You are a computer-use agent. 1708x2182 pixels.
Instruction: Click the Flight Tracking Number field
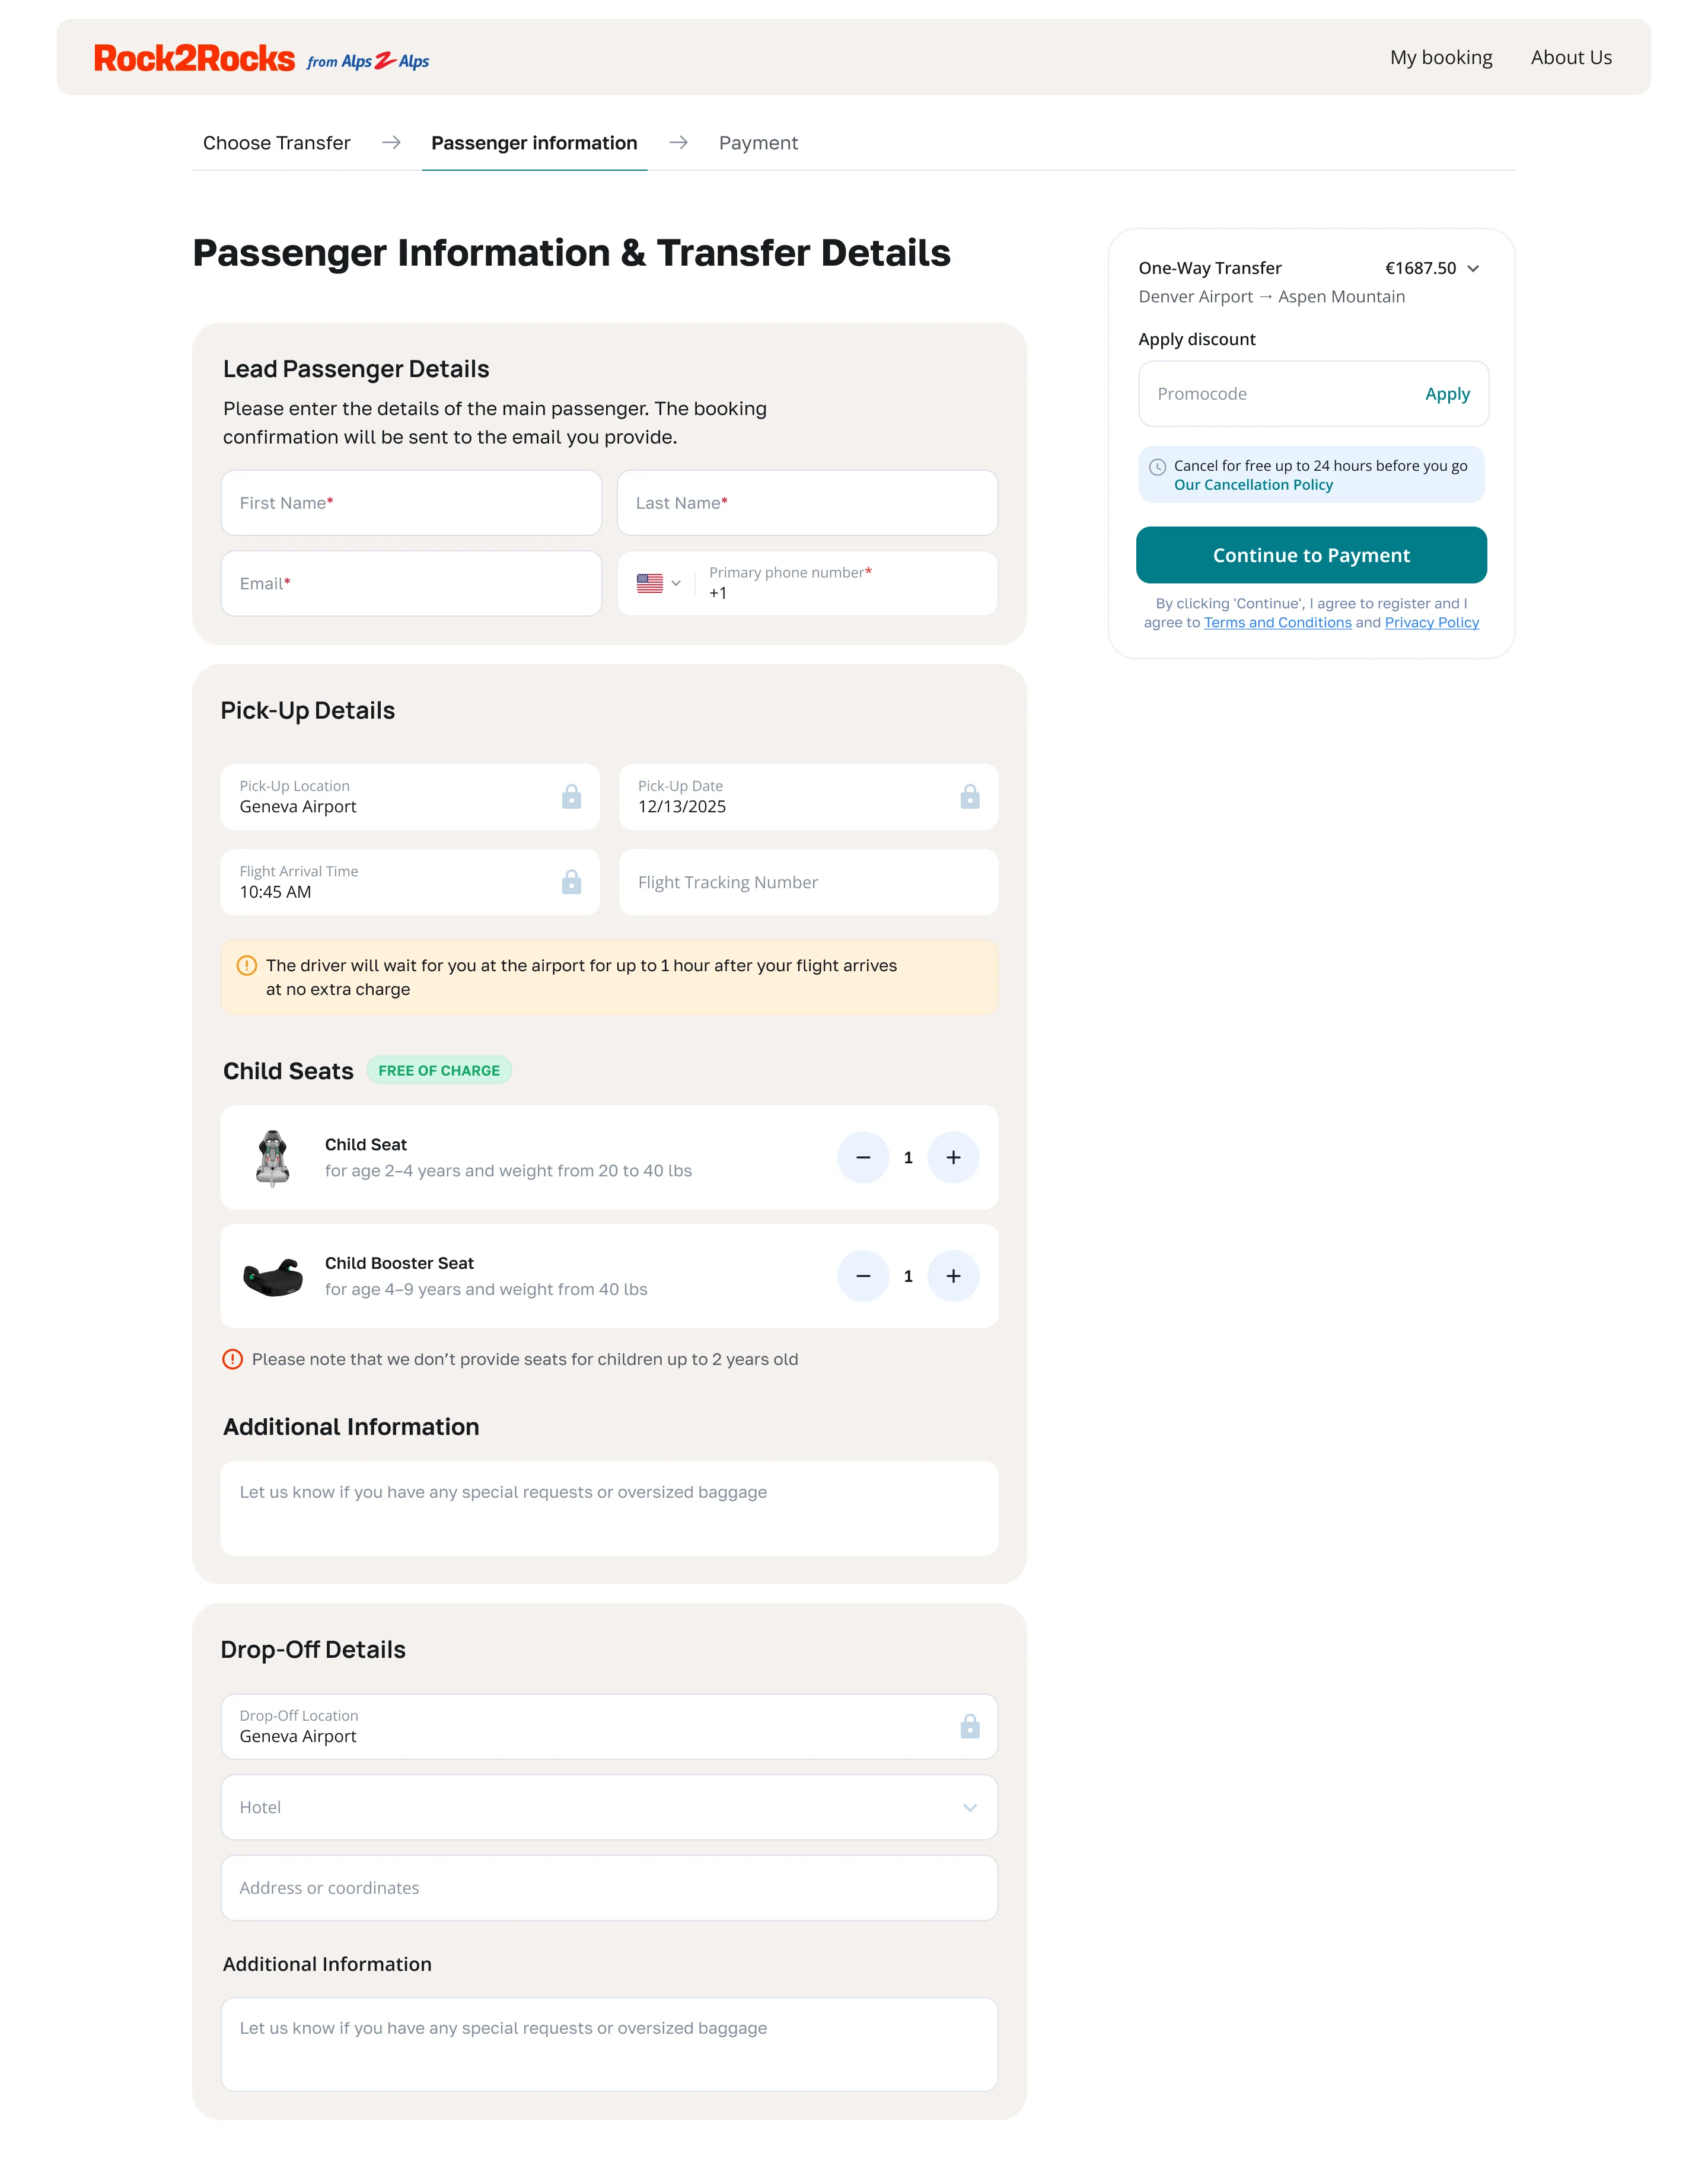click(x=808, y=882)
